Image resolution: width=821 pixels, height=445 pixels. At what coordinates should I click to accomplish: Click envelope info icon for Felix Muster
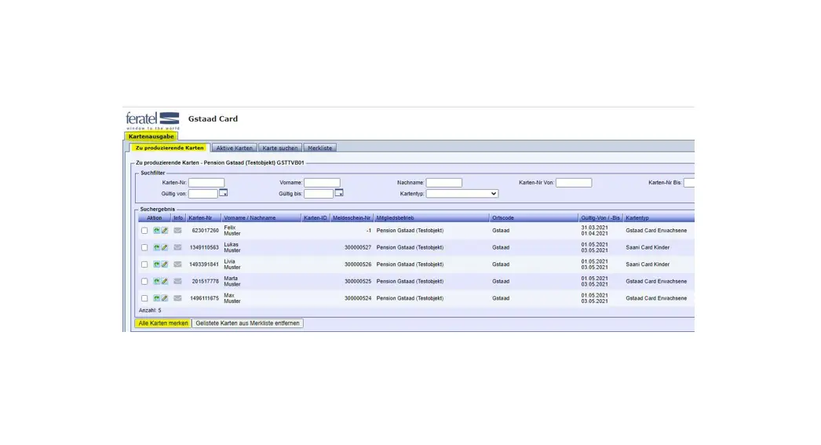click(177, 231)
